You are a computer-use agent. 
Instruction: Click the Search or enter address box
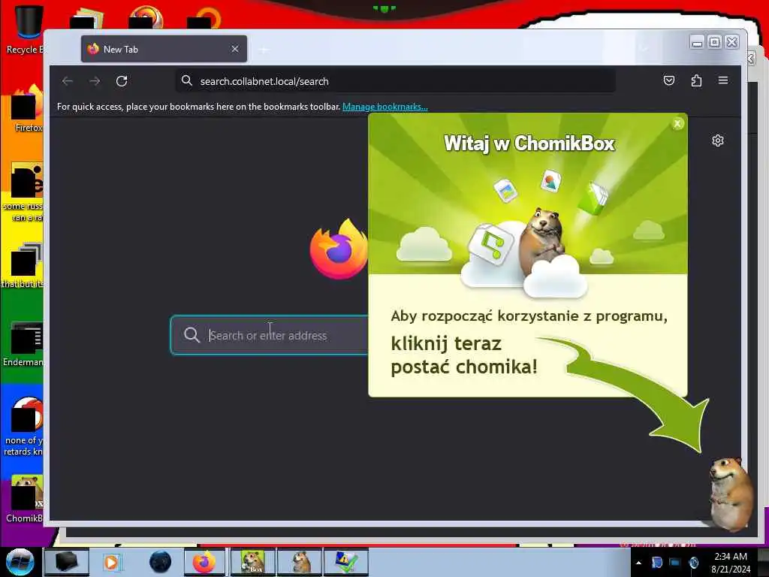tap(270, 335)
